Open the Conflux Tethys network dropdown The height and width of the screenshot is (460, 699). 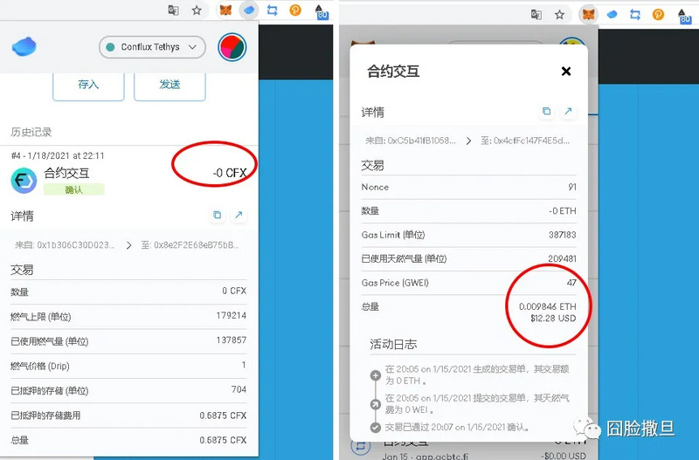click(x=152, y=47)
